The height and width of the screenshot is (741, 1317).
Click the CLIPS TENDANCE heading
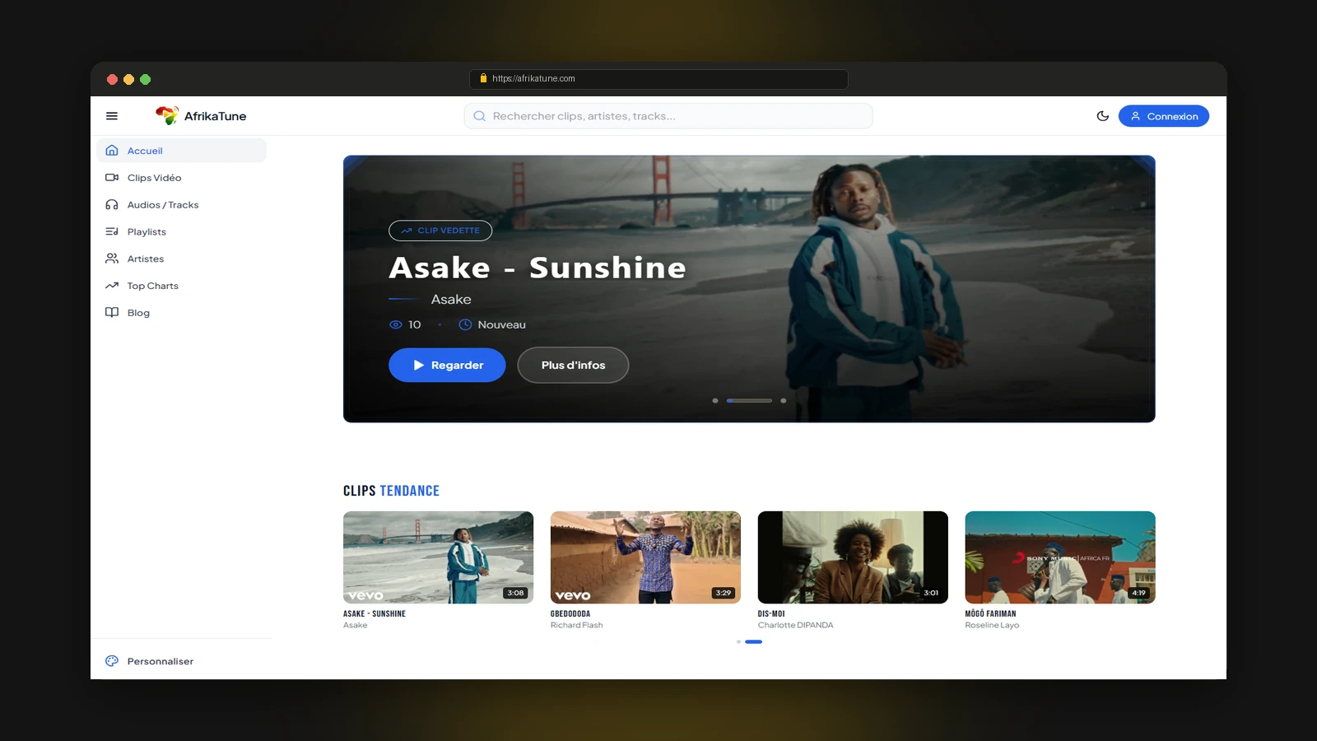[x=391, y=491]
